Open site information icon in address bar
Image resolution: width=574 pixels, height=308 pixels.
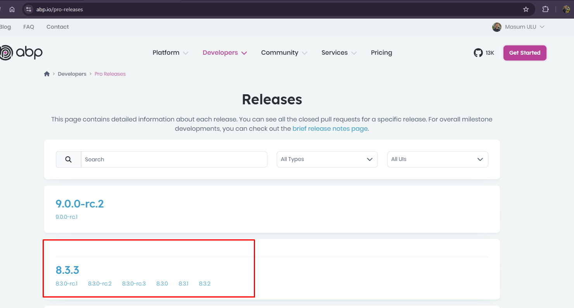click(x=29, y=9)
